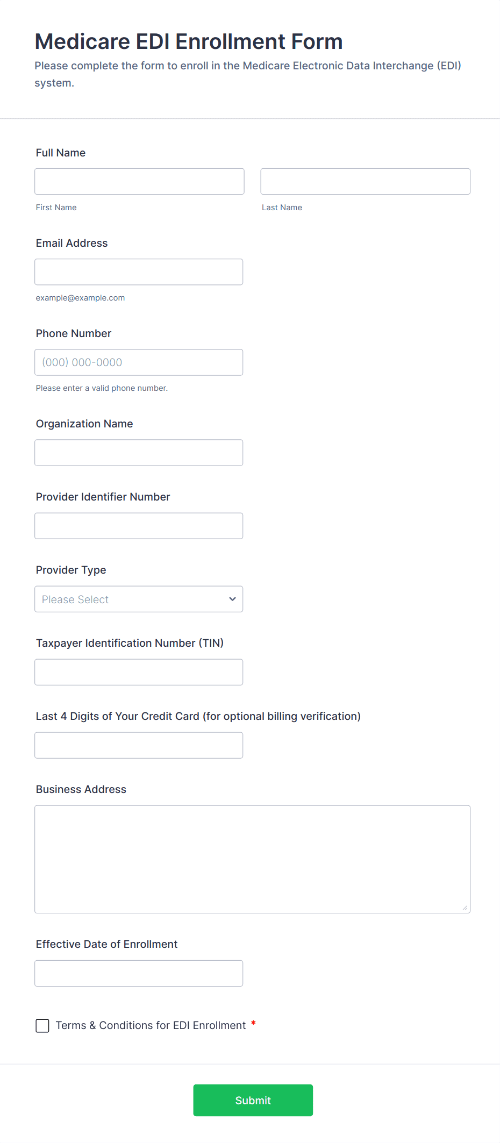Click the Effective Date of Enrollment field

[x=139, y=973]
